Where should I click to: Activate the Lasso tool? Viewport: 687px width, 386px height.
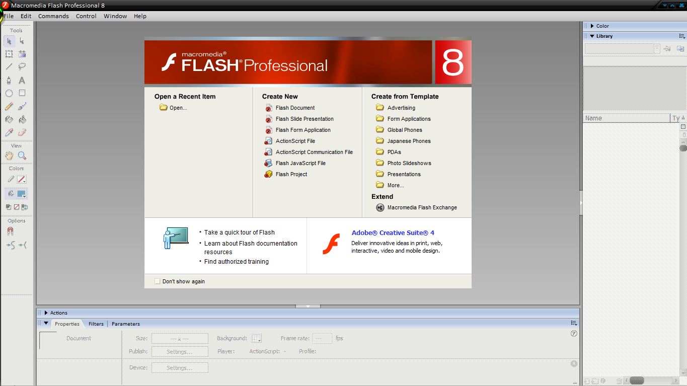[22, 67]
